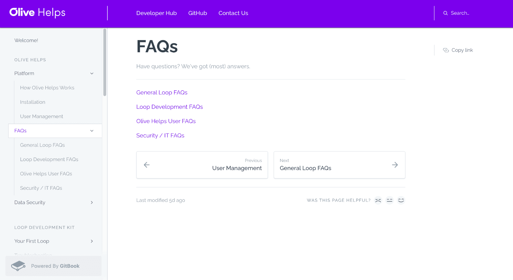Follow the Olive Helps User FAQs content link
The width and height of the screenshot is (513, 280).
tap(166, 121)
